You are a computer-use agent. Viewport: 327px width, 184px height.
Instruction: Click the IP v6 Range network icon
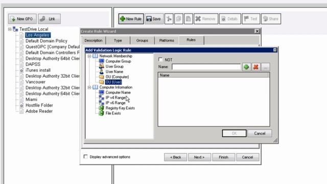click(101, 103)
